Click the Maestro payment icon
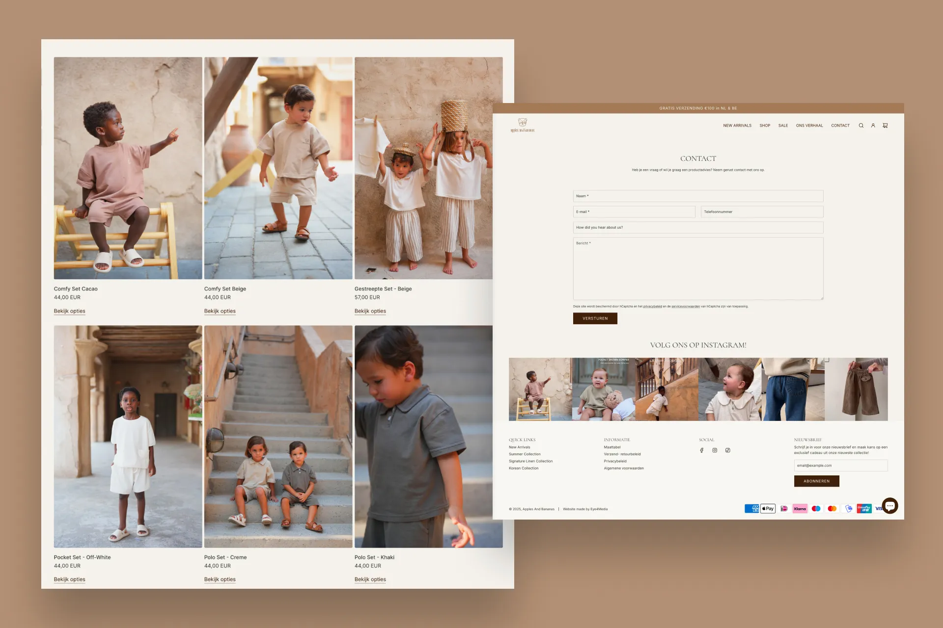 point(816,509)
